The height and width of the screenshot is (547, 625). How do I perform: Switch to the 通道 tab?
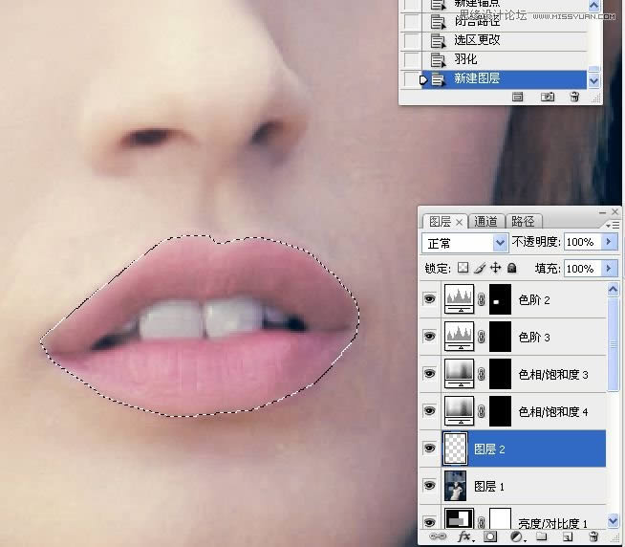point(485,221)
